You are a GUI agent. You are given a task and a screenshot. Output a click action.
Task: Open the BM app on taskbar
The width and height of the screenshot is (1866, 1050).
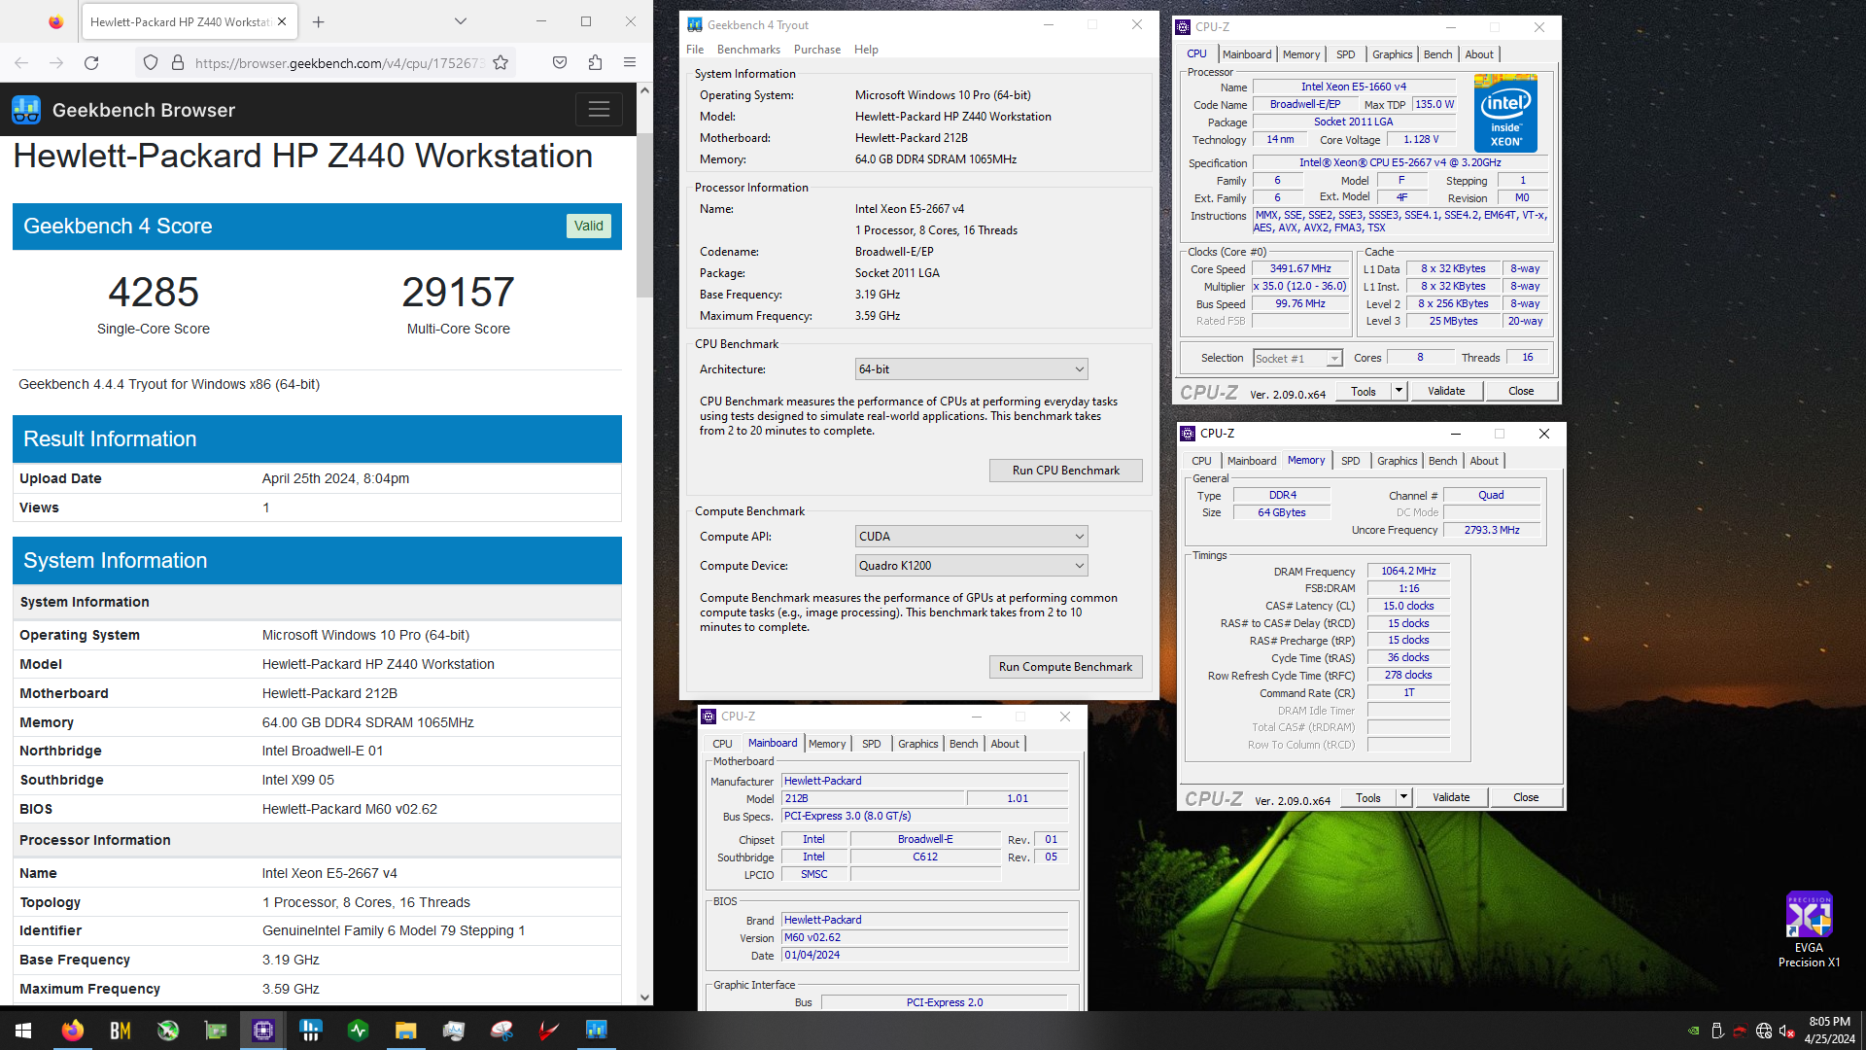(120, 1031)
